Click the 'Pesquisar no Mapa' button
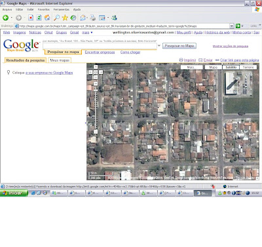Image resolution: width=262 pixels, height=247 pixels. click(x=179, y=46)
